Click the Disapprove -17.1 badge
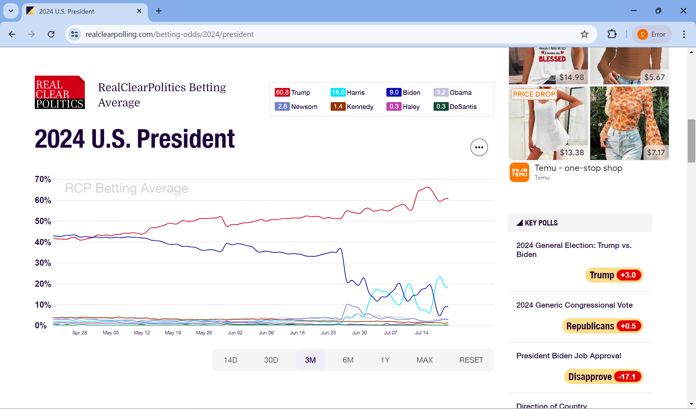 point(604,376)
